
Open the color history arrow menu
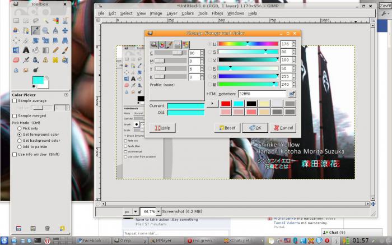(212, 103)
